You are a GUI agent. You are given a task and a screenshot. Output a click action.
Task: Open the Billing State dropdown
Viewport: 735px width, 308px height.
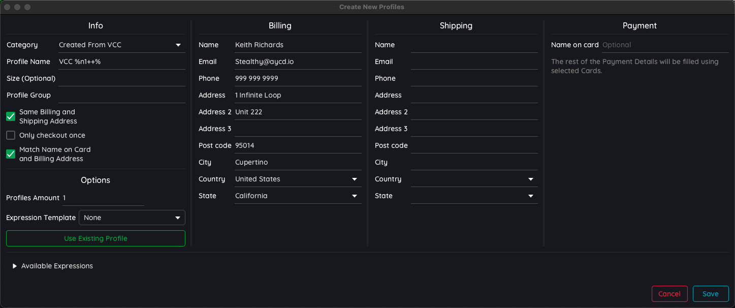[x=298, y=196]
